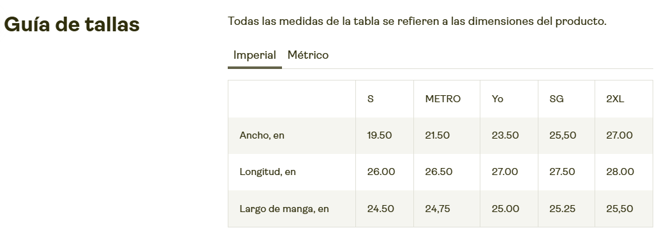The image size is (659, 237).
Task: Click the SG size column header
Action: [556, 99]
